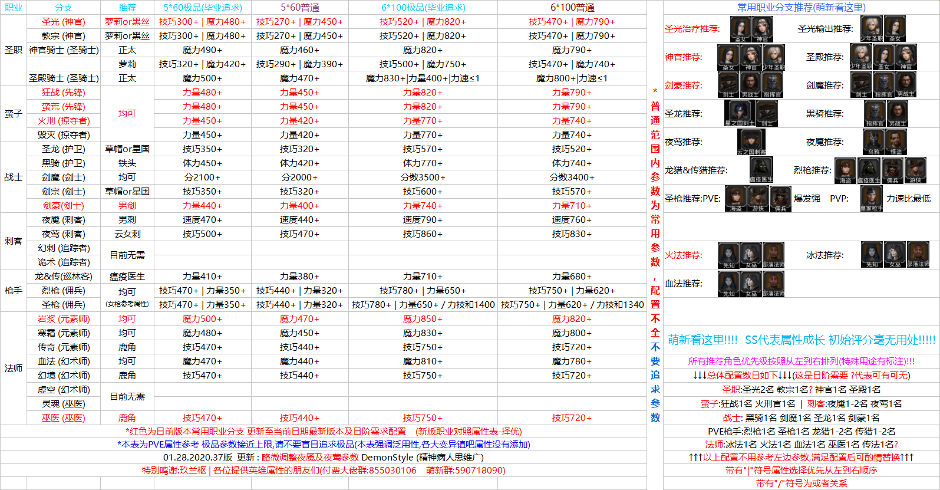
Task: Click the 特别鸣谢:玖兰枢 credits line
Action: (324, 471)
